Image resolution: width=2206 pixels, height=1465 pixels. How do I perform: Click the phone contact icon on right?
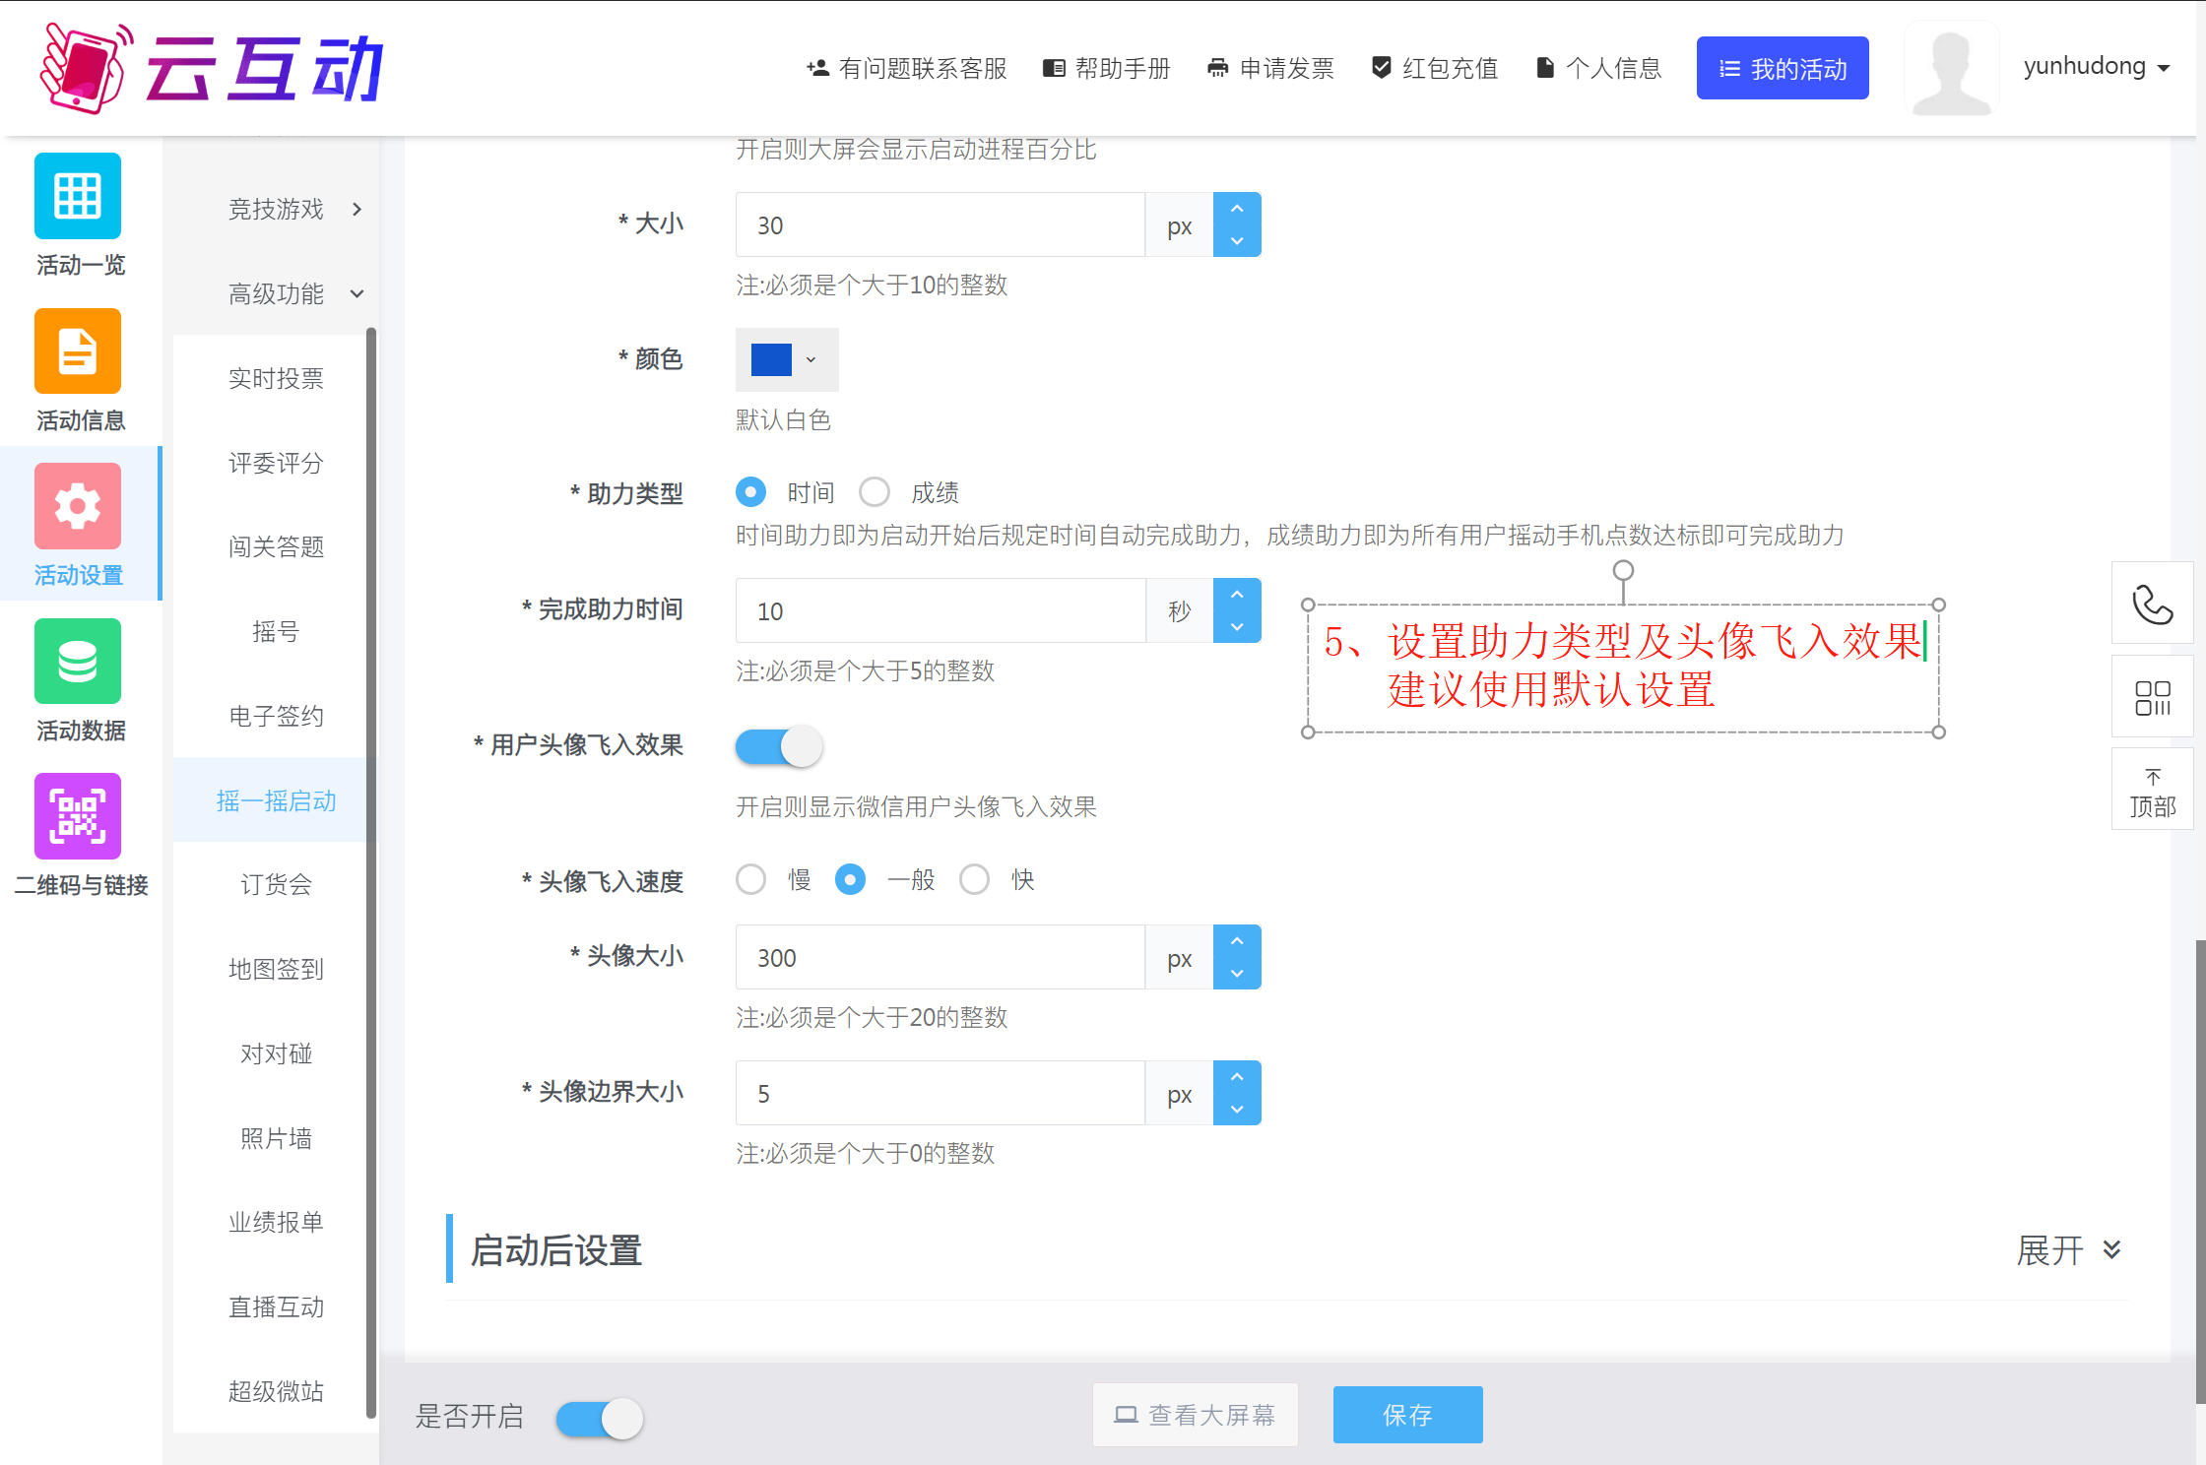[2152, 604]
